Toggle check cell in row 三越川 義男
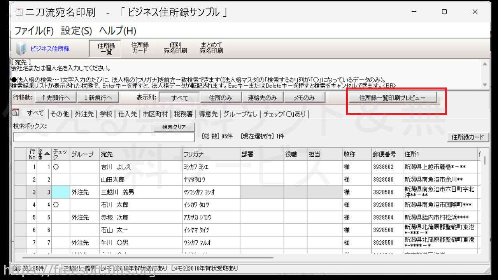498x280 pixels. (x=61, y=192)
